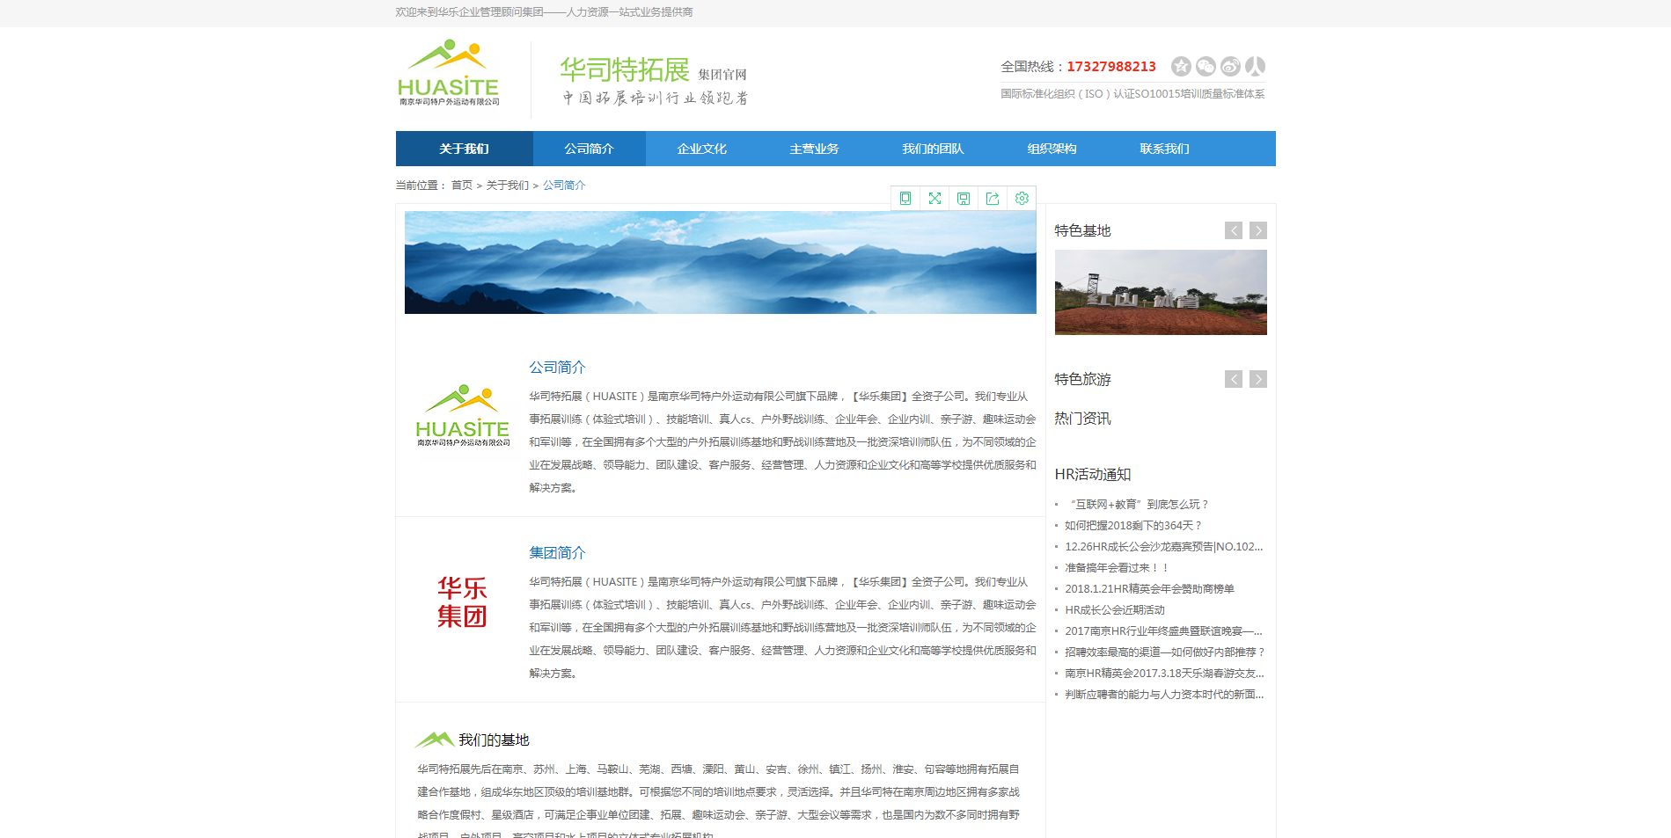1671x838 pixels.
Task: Open article HR成长公会近期活动
Action: (x=1115, y=610)
